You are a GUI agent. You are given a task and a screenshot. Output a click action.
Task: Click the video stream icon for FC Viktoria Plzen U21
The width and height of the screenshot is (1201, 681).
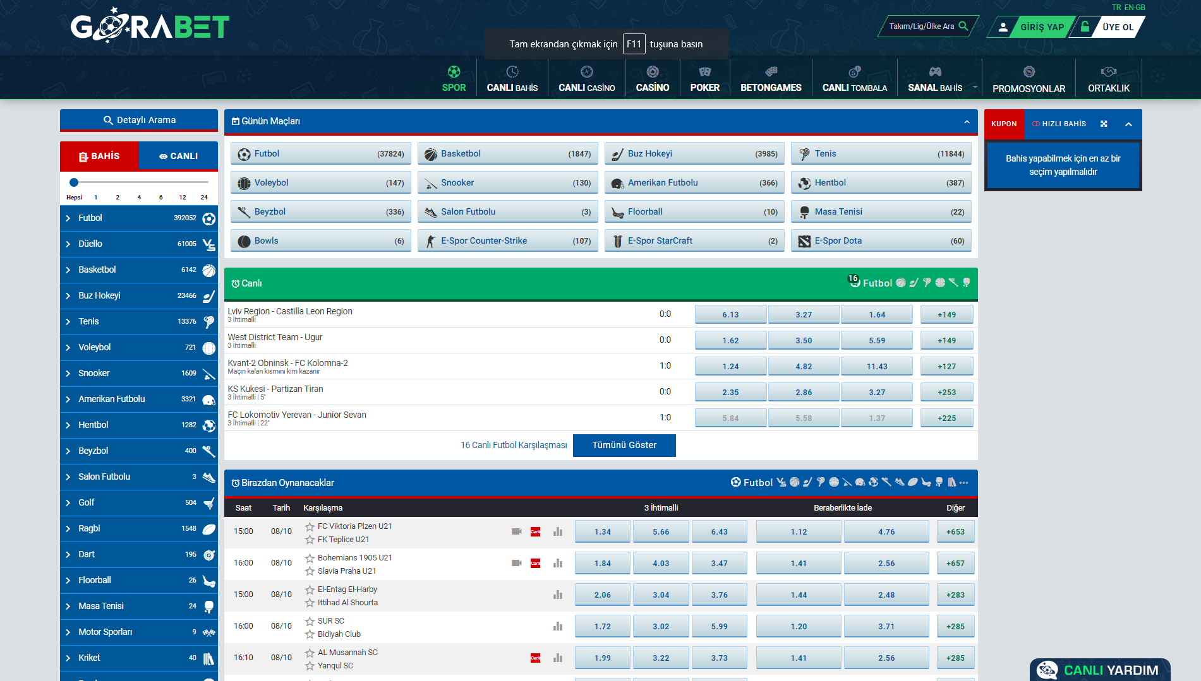point(516,531)
